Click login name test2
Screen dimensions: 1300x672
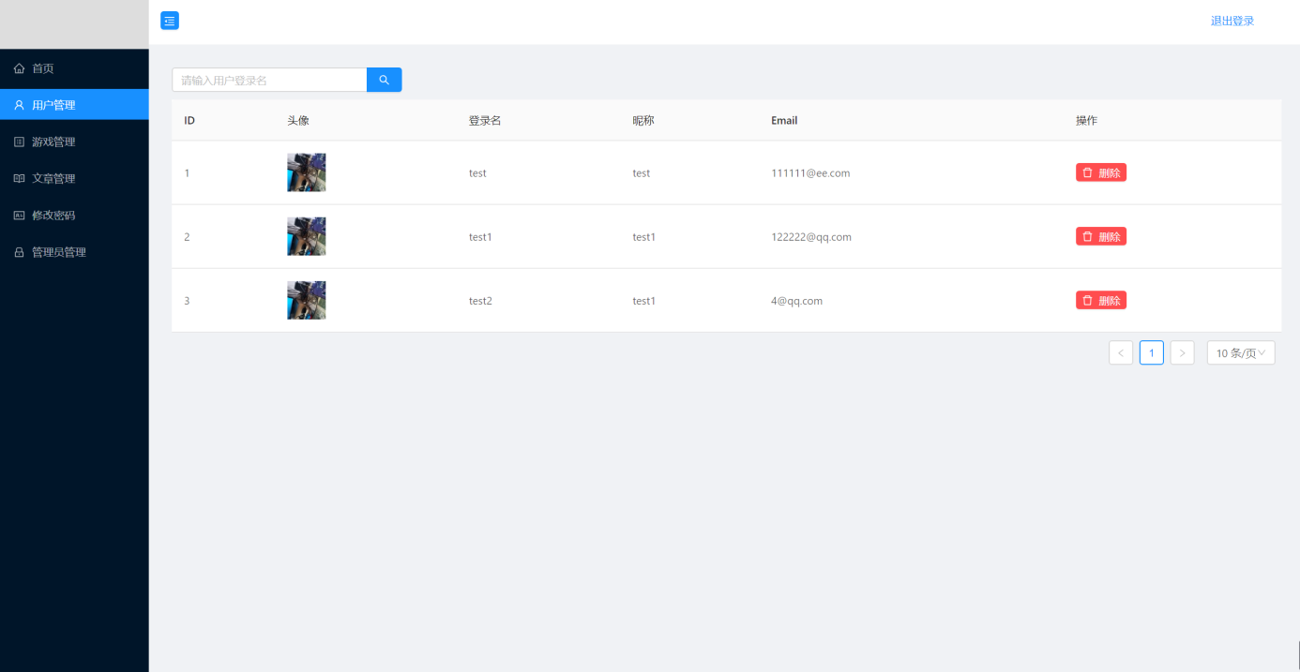480,301
